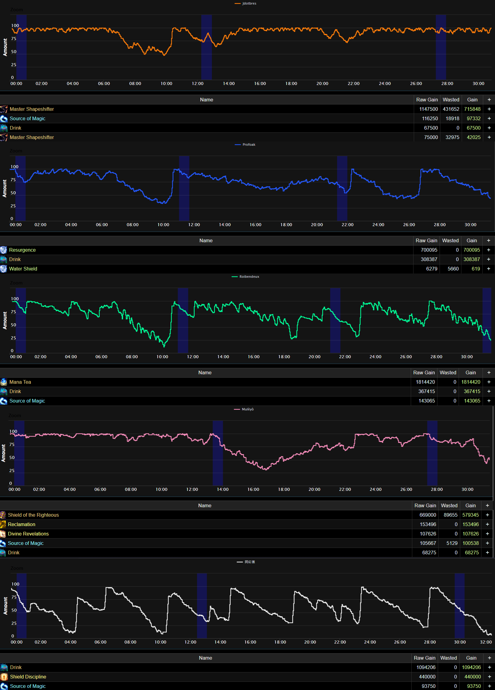Click the header plus above the Mana Tea row
Viewport: 495px width, 690px height.
[x=489, y=372]
